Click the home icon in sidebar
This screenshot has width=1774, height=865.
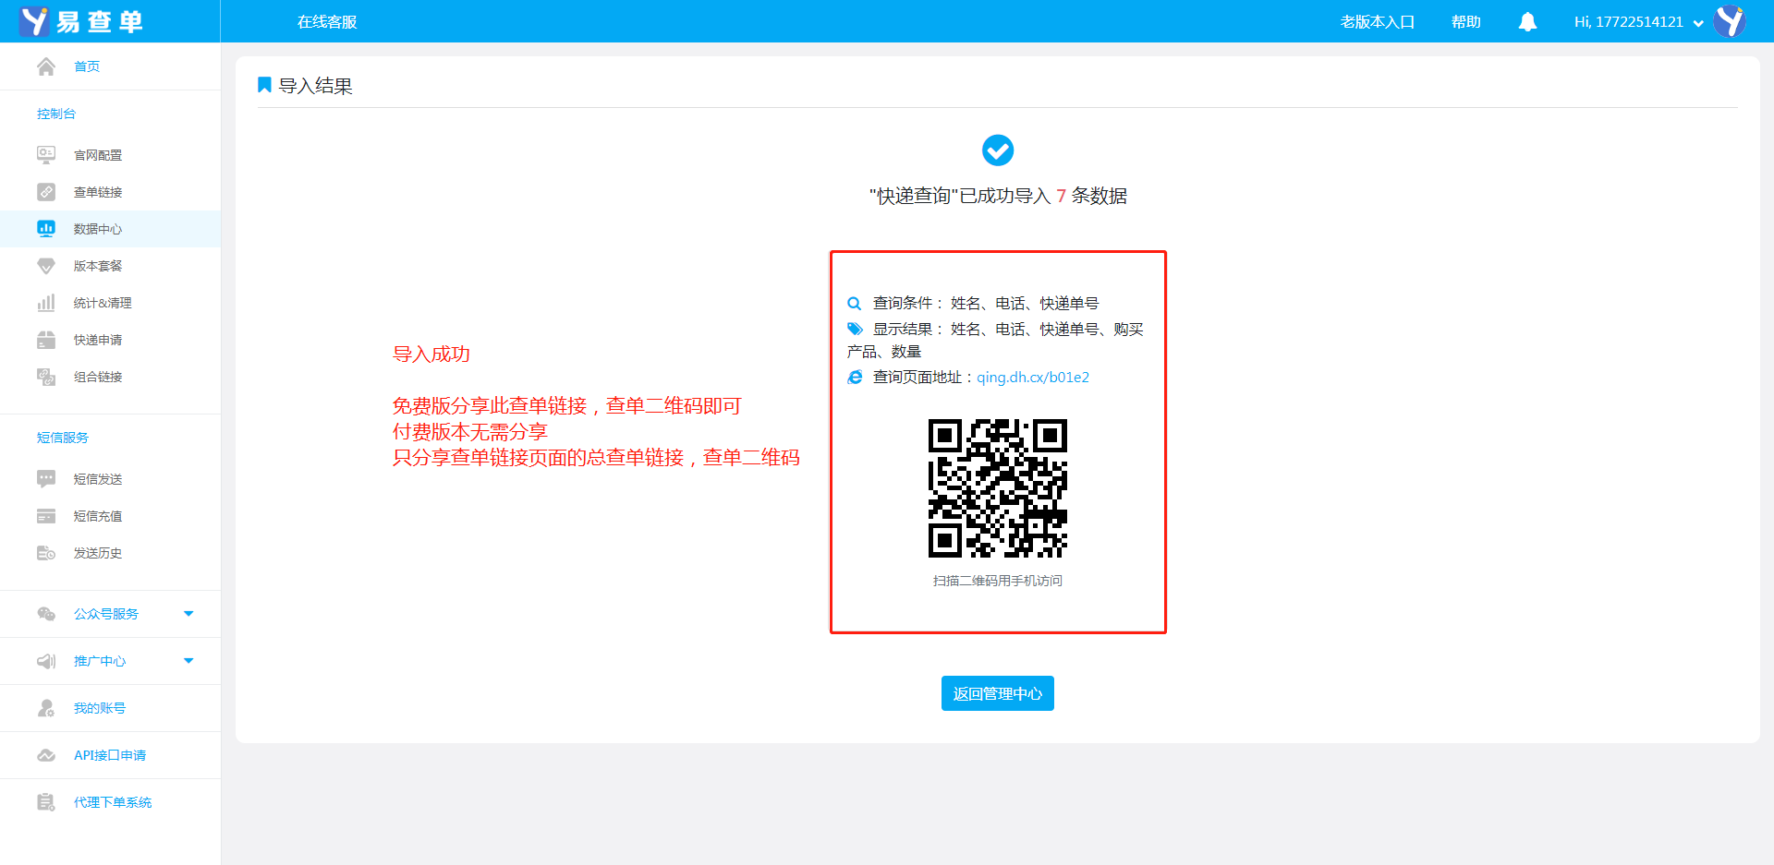coord(46,66)
